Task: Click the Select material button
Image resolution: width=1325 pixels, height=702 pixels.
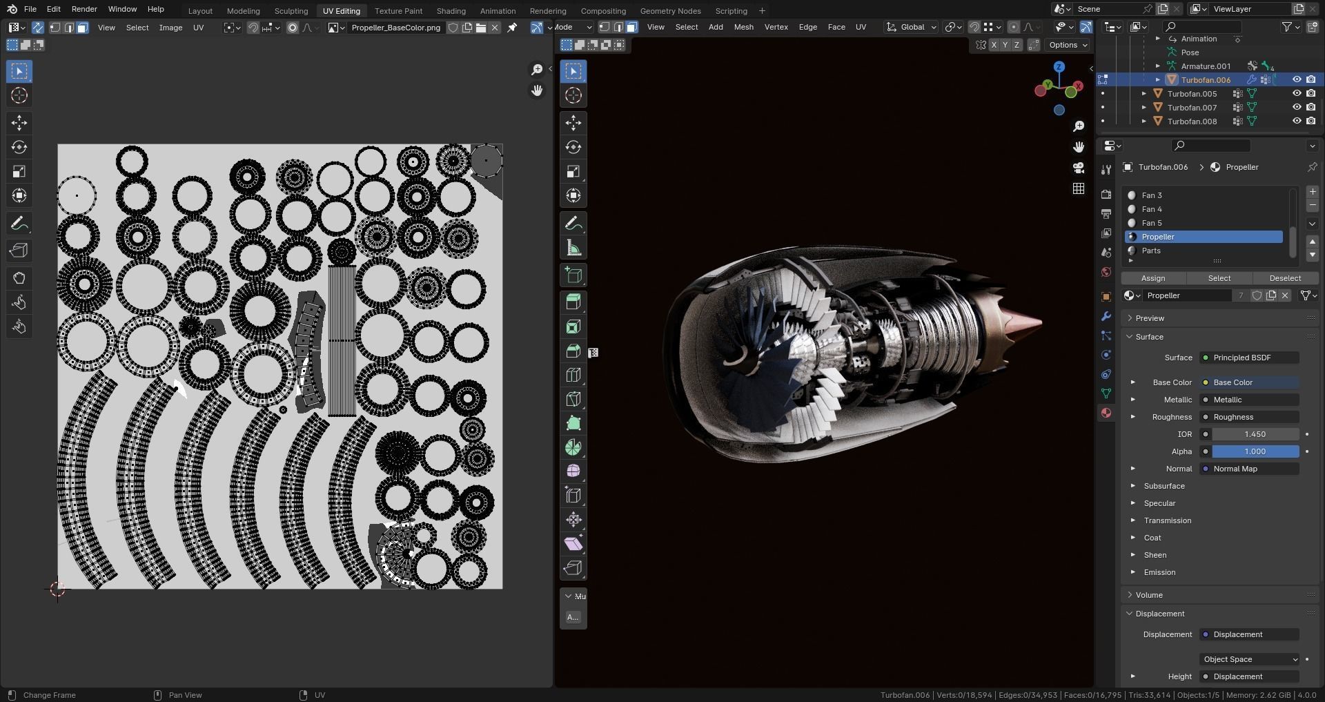Action: click(x=1219, y=278)
